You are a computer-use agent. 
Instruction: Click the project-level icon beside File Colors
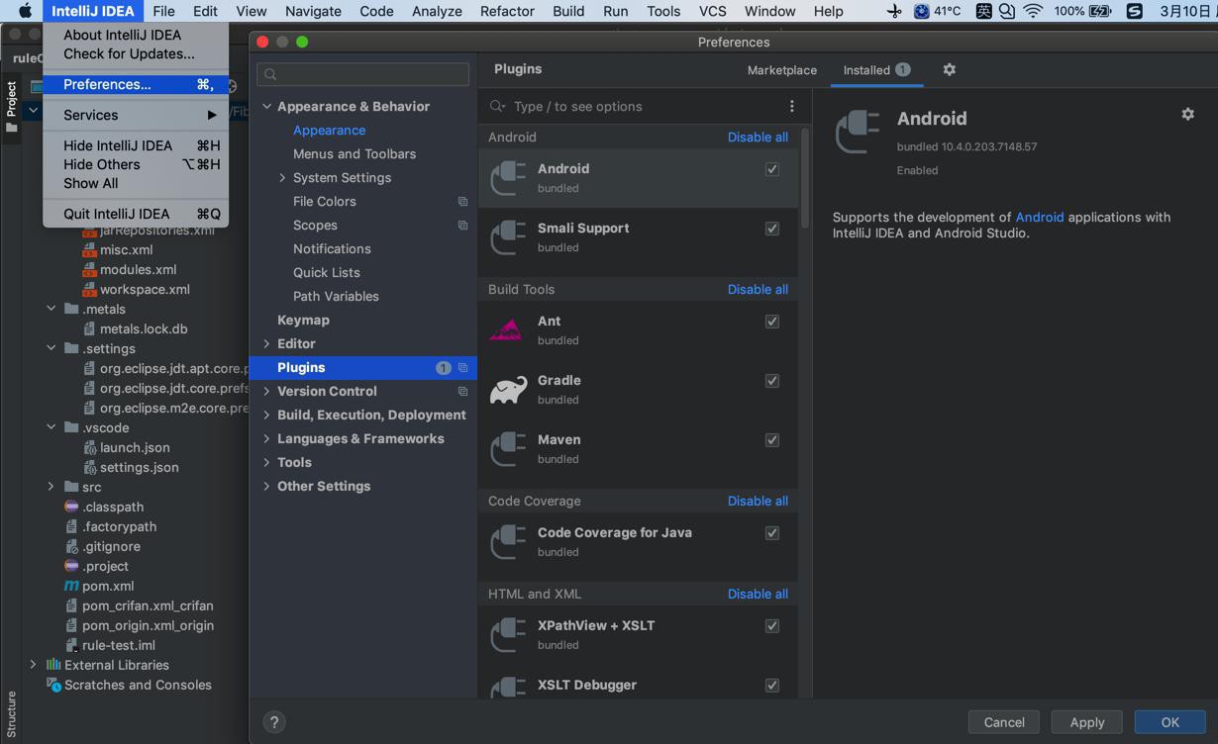tap(462, 202)
